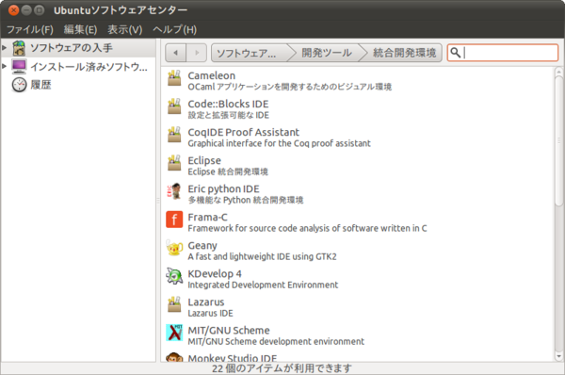Select the Eclipse title text
Screen dimensions: 565x375
tap(204, 160)
